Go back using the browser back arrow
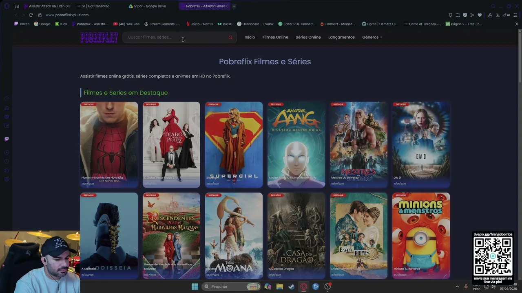 (x=16, y=15)
